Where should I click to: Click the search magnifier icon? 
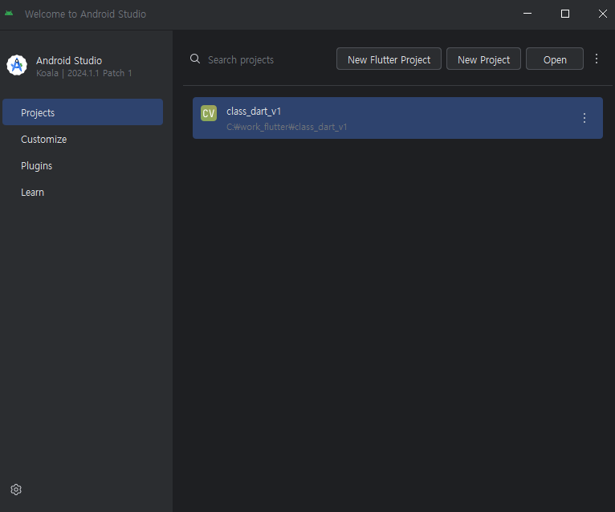195,59
